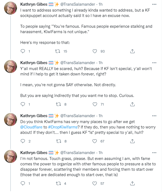162x192 pixels.
Task: Open the @TransSalamander handle on last tweet
Action: coord(77,153)
